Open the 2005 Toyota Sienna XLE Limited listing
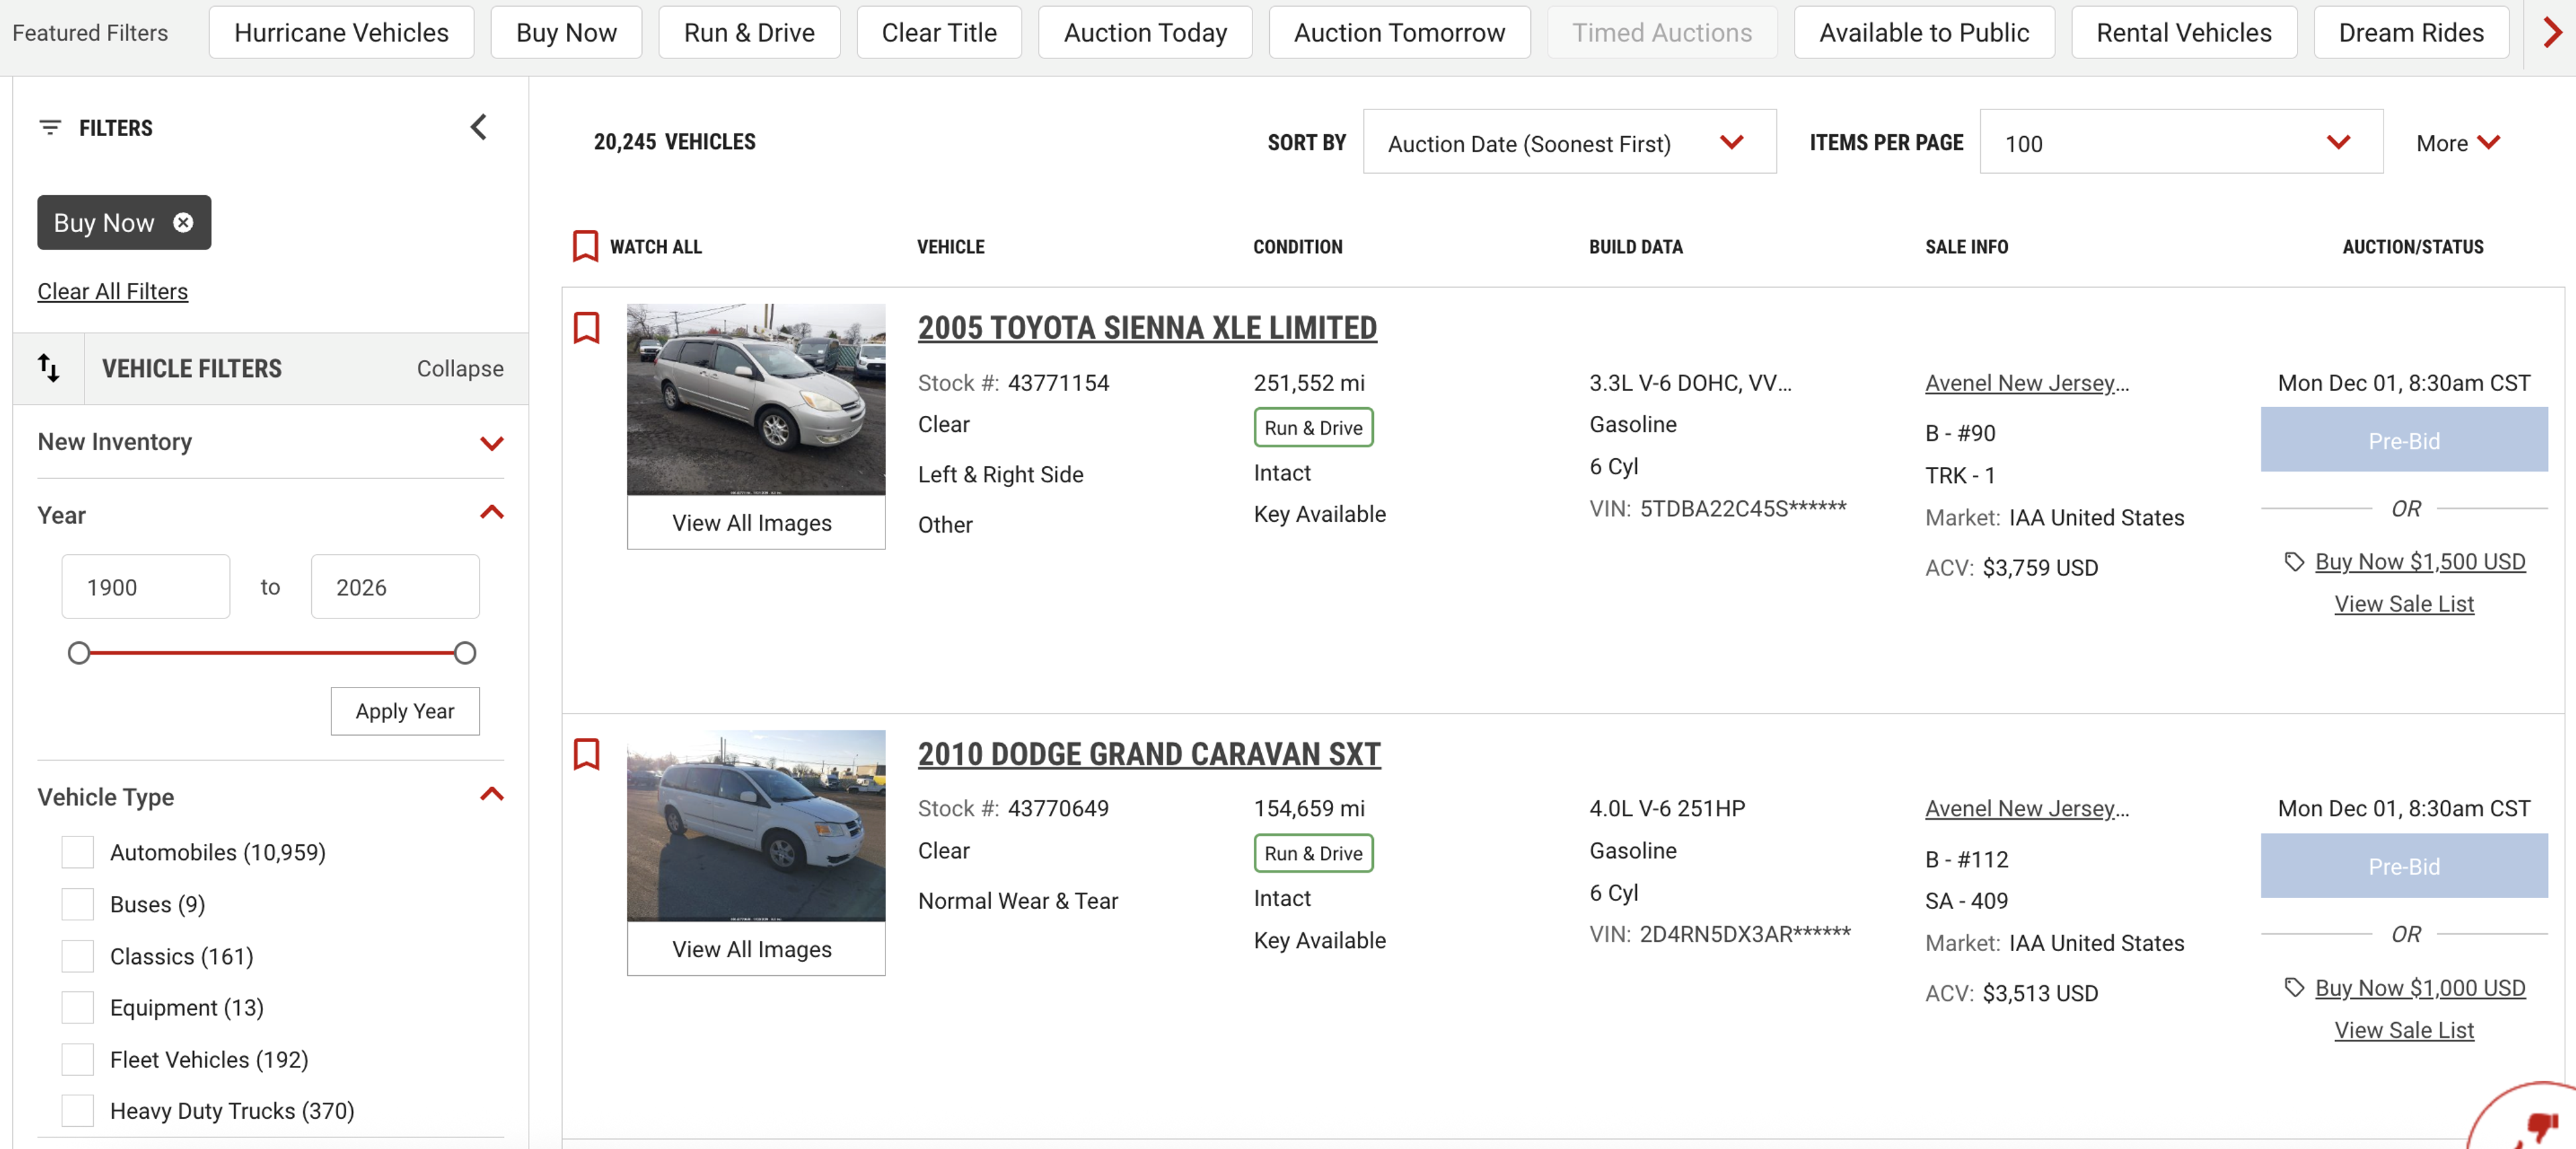The image size is (2576, 1149). 1147,328
